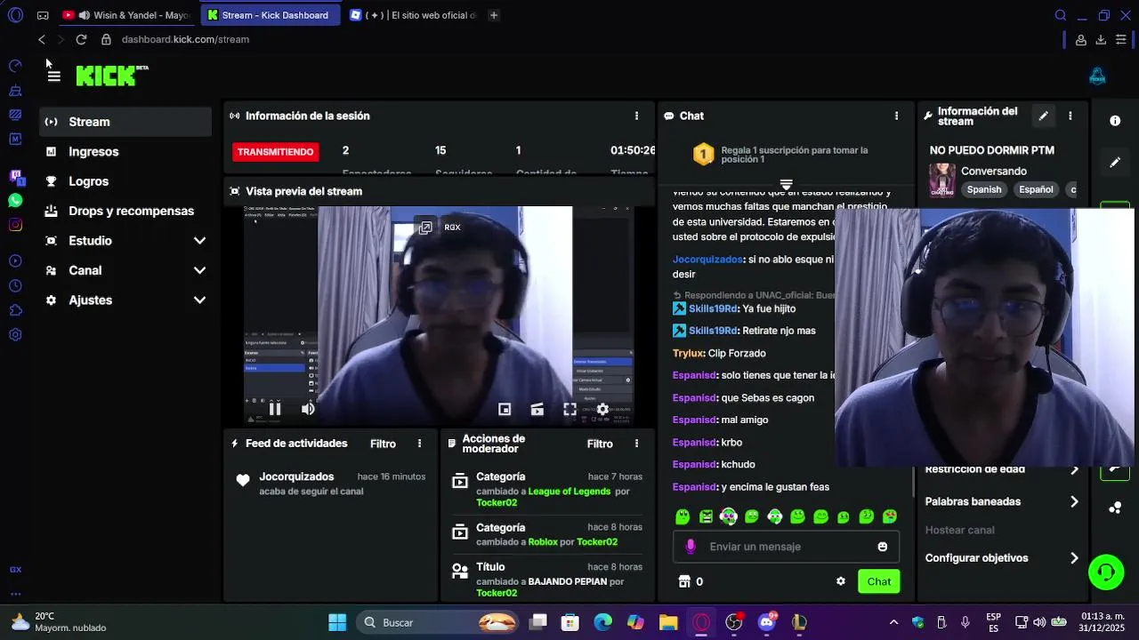Viewport: 1139px width, 640px height.
Task: Click the green Chat send button
Action: (x=878, y=581)
